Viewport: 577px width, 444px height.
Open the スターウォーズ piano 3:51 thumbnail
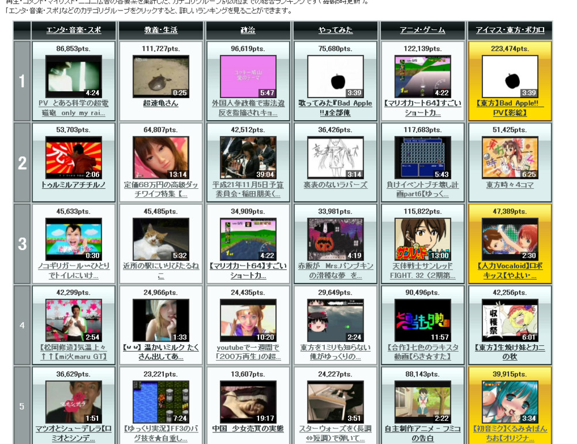pyautogui.click(x=335, y=402)
